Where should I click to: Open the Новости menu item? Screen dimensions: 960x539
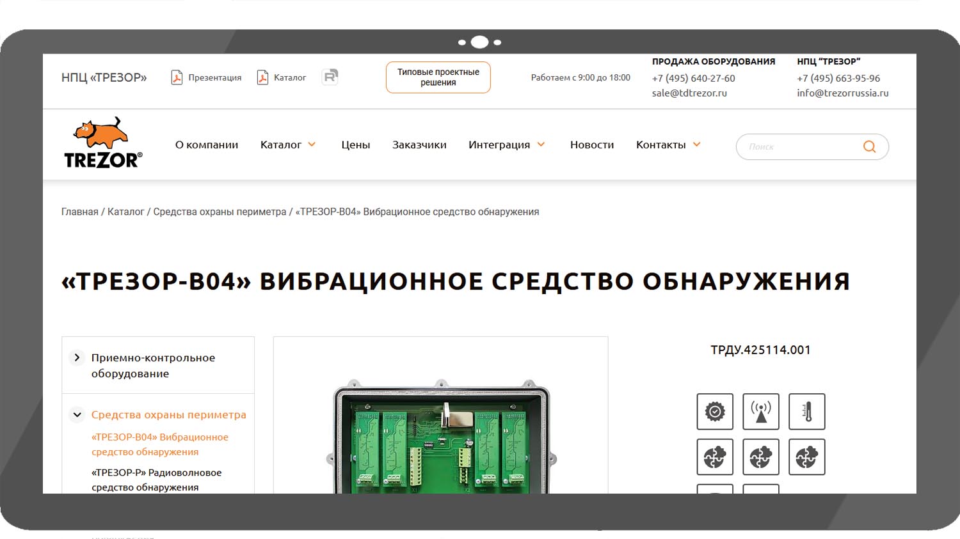592,145
